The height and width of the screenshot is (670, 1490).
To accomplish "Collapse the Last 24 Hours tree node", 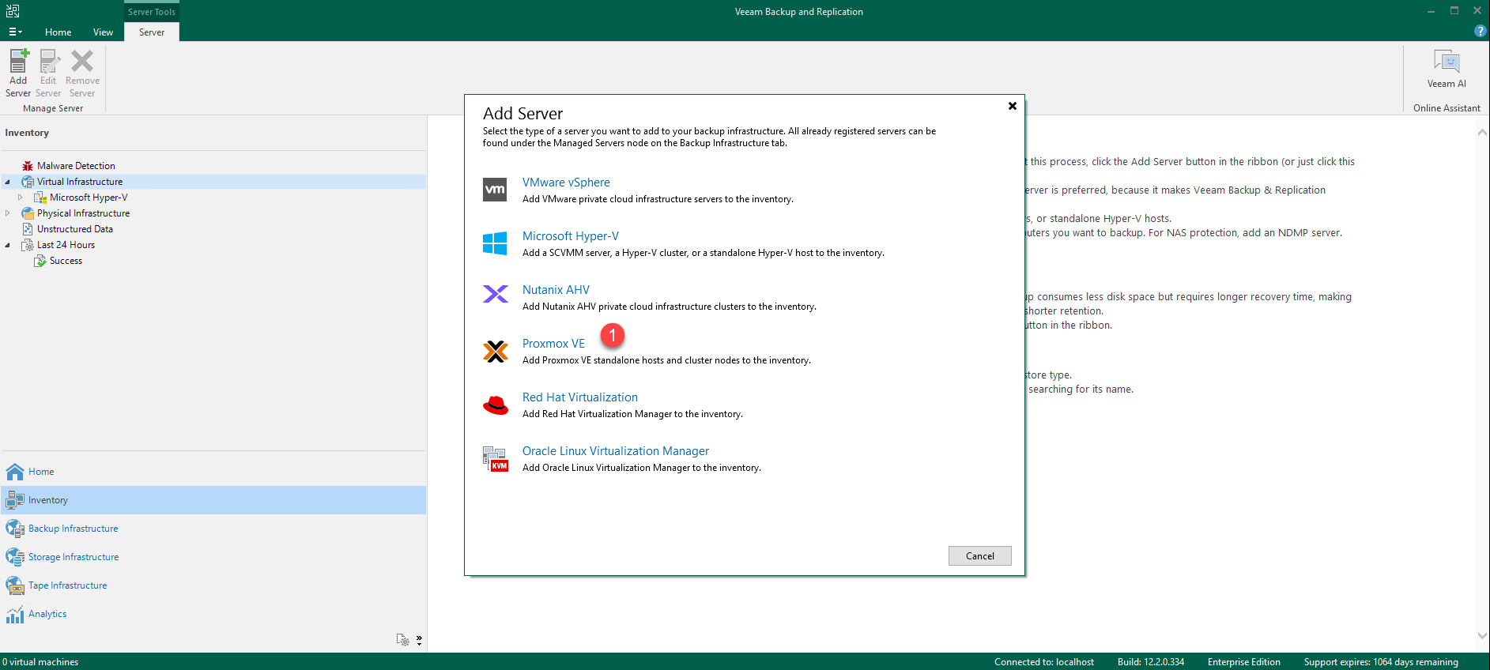I will click(x=8, y=245).
